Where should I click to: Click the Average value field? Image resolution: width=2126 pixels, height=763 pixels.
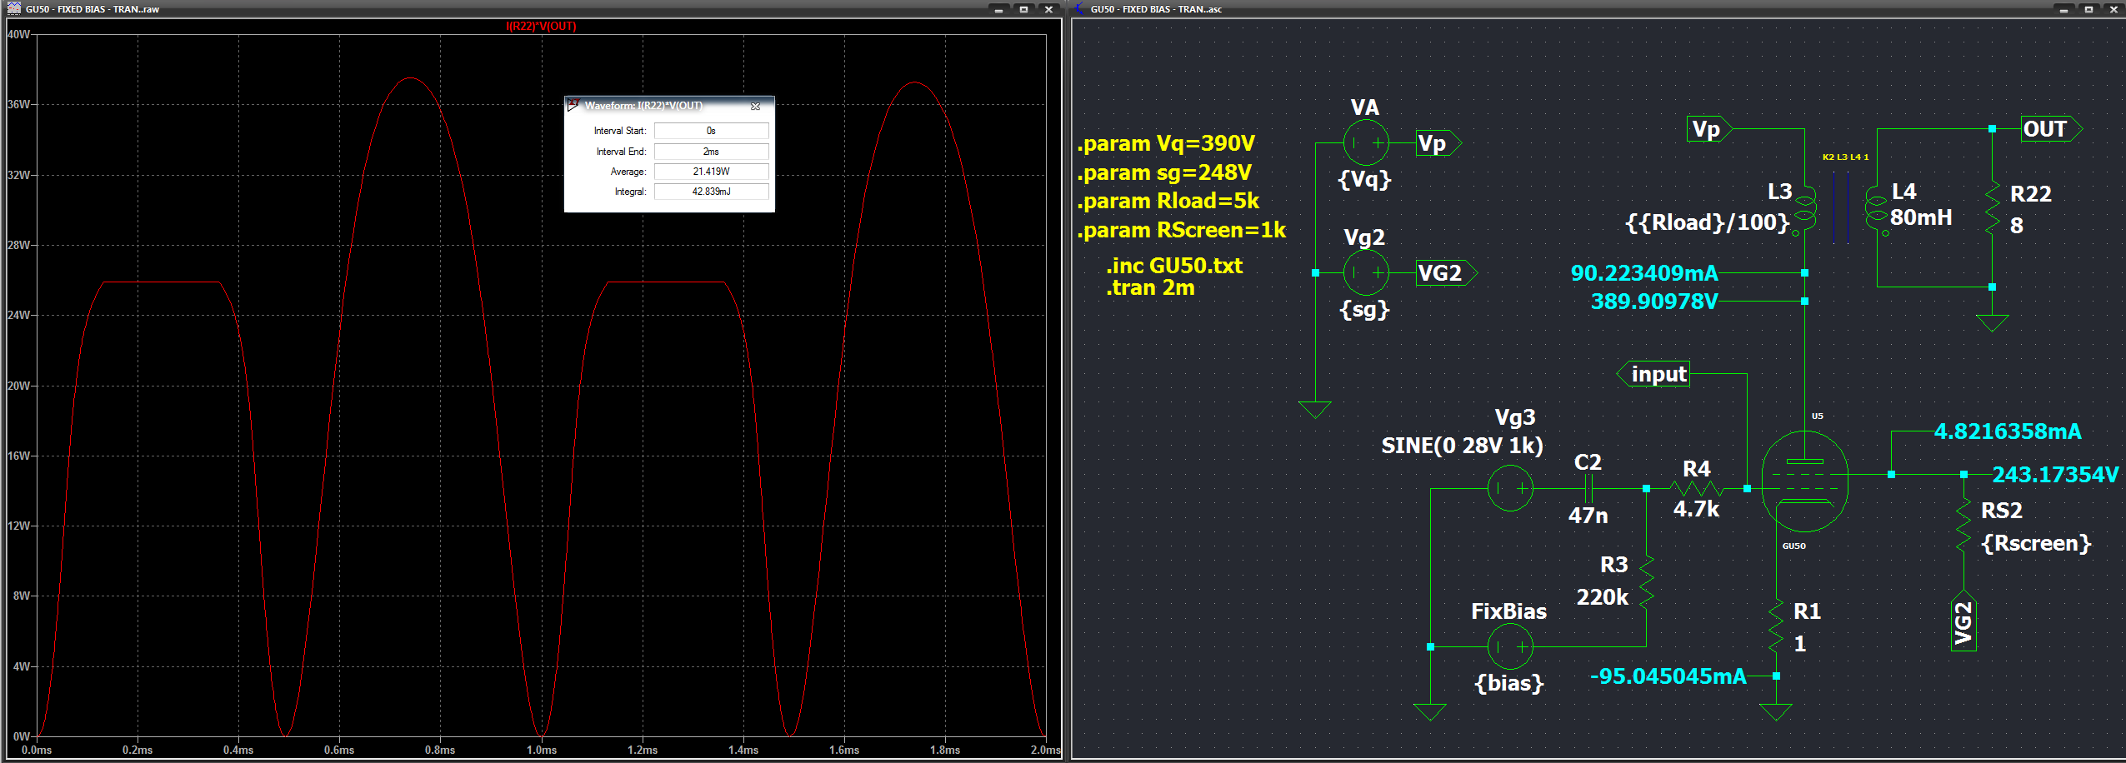point(710,172)
